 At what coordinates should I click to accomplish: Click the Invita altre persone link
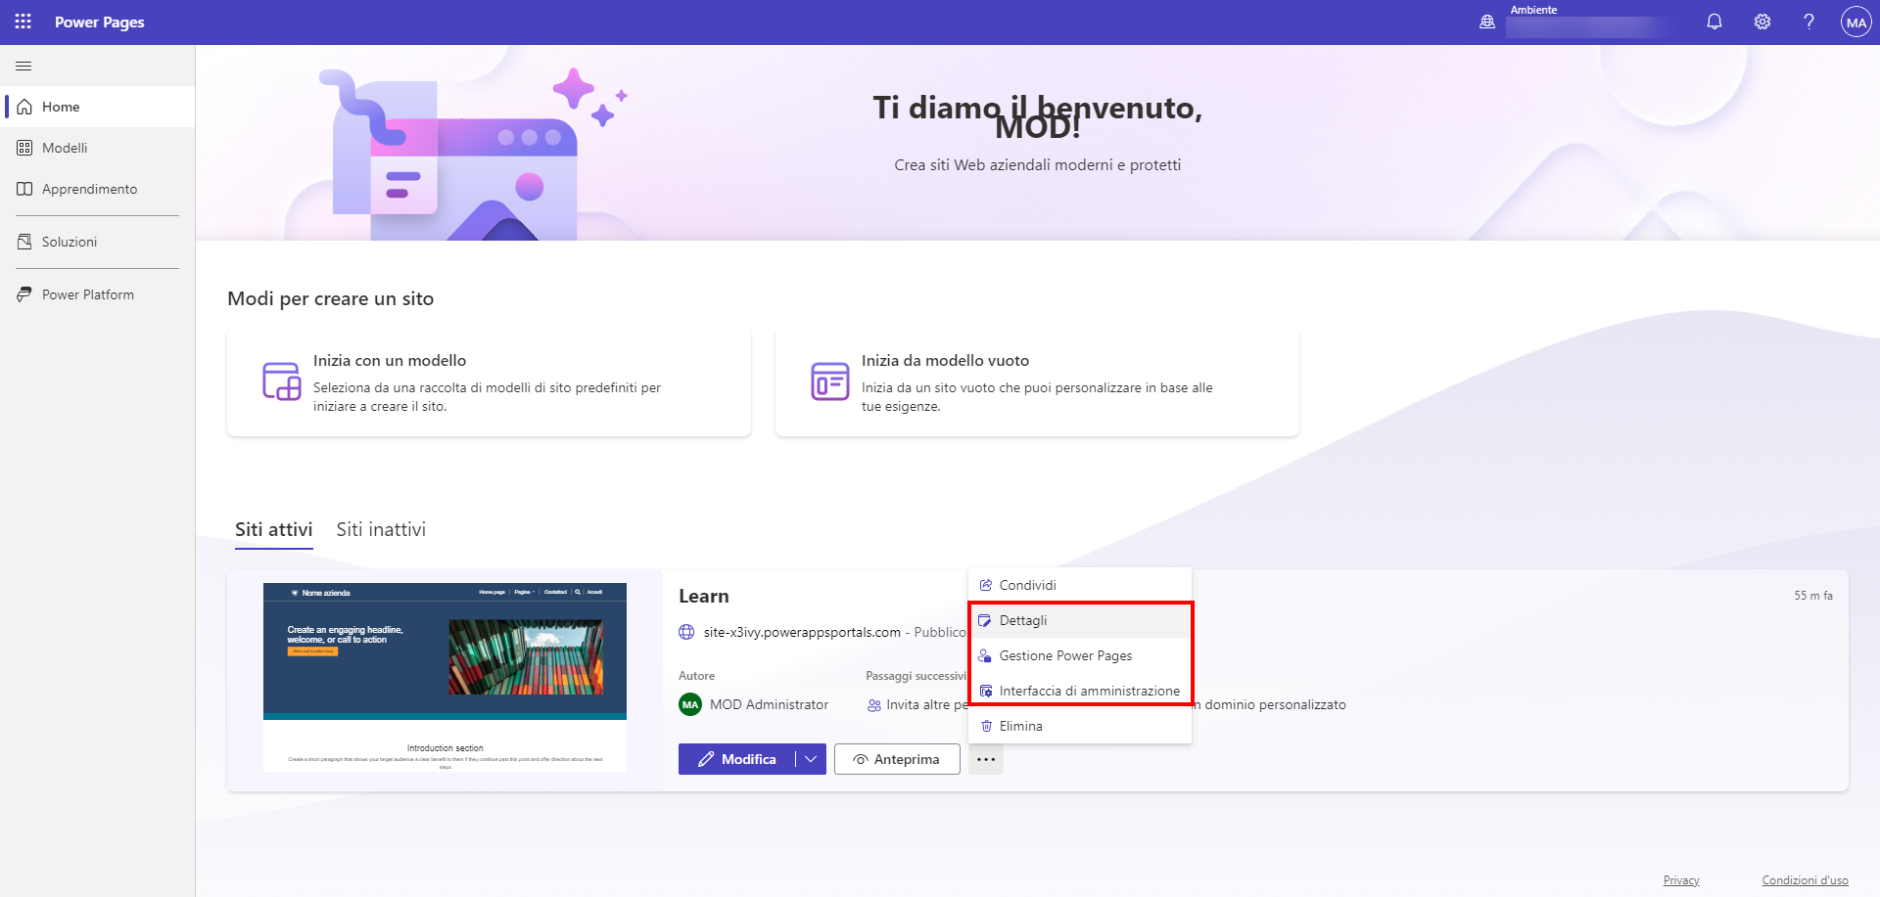tap(917, 704)
